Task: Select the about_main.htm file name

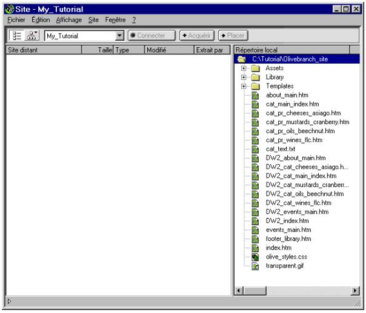Action: (x=287, y=96)
